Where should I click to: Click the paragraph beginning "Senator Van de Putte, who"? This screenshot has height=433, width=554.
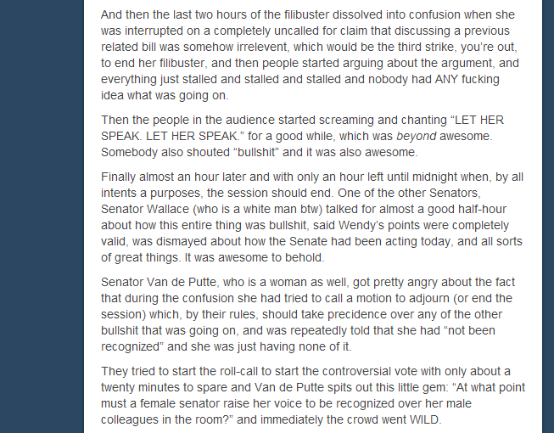(308, 315)
